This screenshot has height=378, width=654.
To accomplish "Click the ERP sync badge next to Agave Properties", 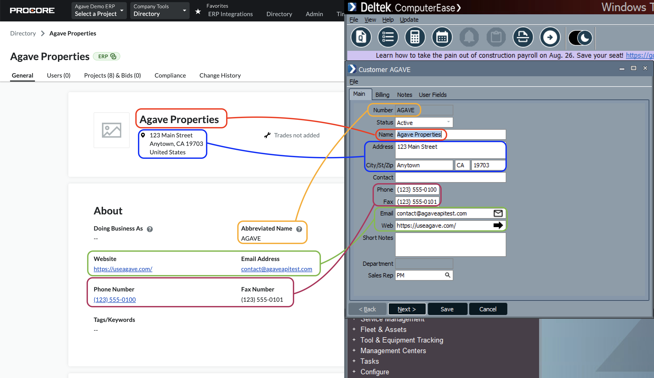I will [106, 56].
